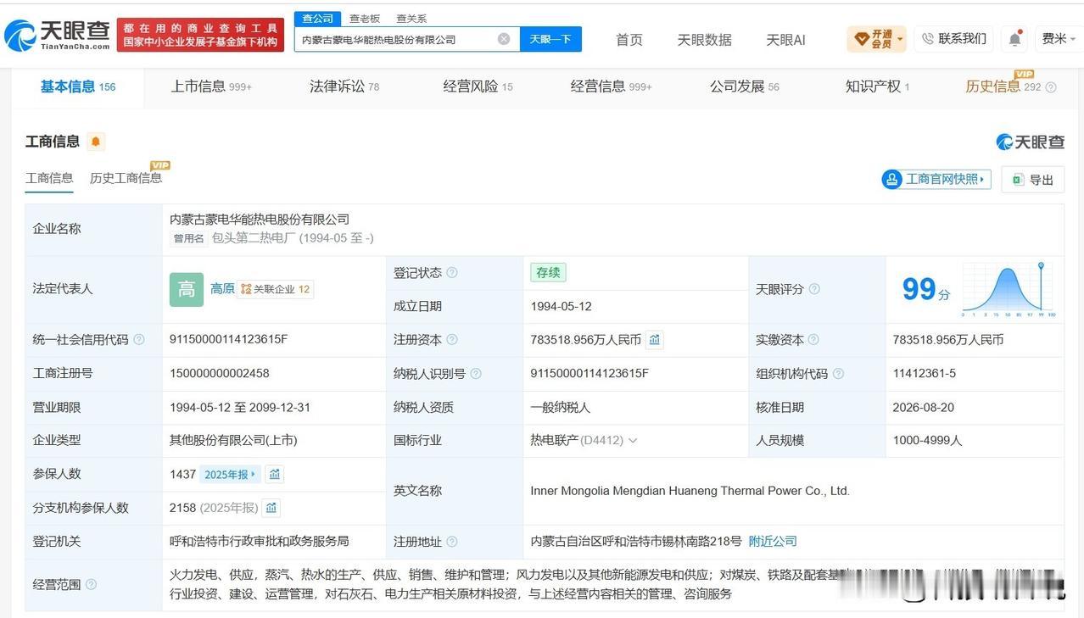1084x618 pixels.
Task: Click the TianYanCha logo at top left
Action: point(57,35)
